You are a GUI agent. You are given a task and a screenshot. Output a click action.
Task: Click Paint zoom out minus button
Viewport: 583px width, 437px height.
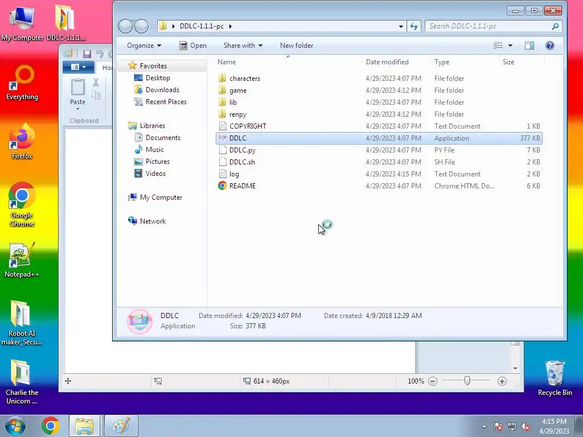click(x=433, y=381)
